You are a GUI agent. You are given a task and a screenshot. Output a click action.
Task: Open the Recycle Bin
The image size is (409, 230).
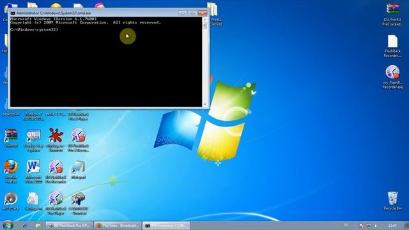click(x=392, y=200)
